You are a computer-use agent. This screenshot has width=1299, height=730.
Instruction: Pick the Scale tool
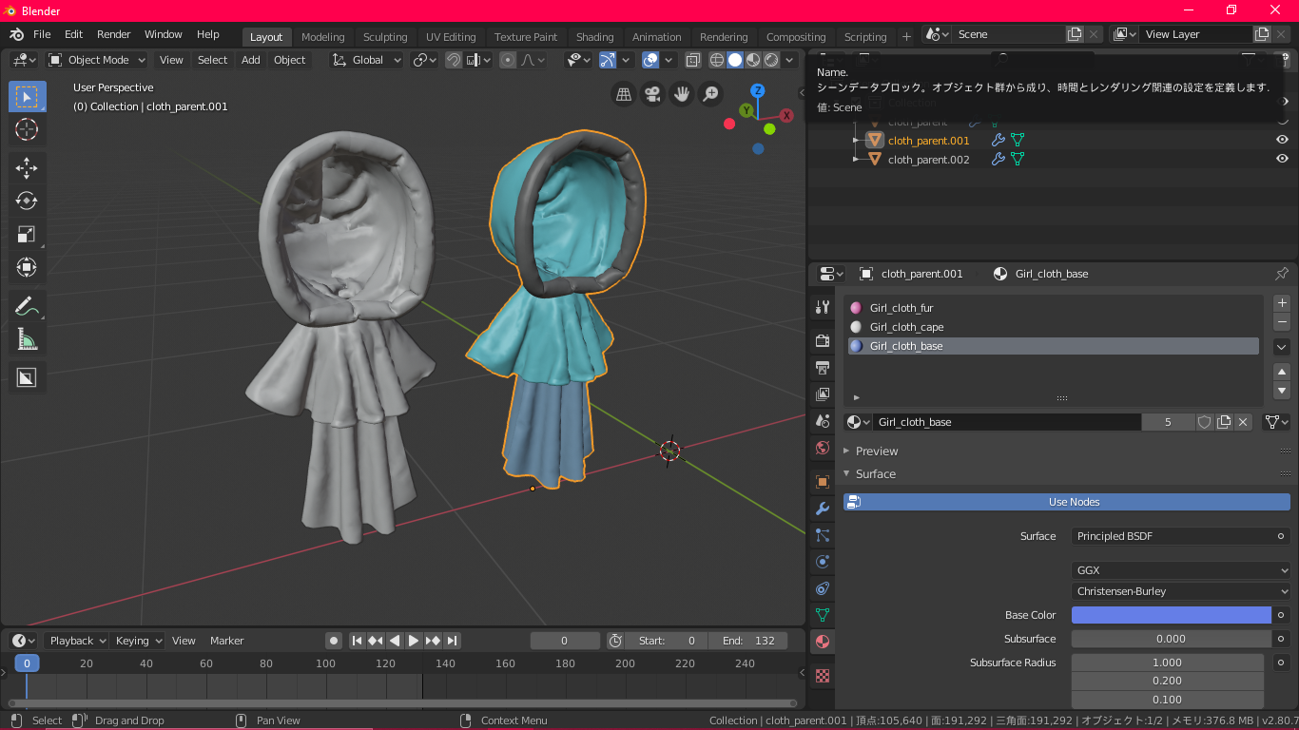(x=27, y=234)
